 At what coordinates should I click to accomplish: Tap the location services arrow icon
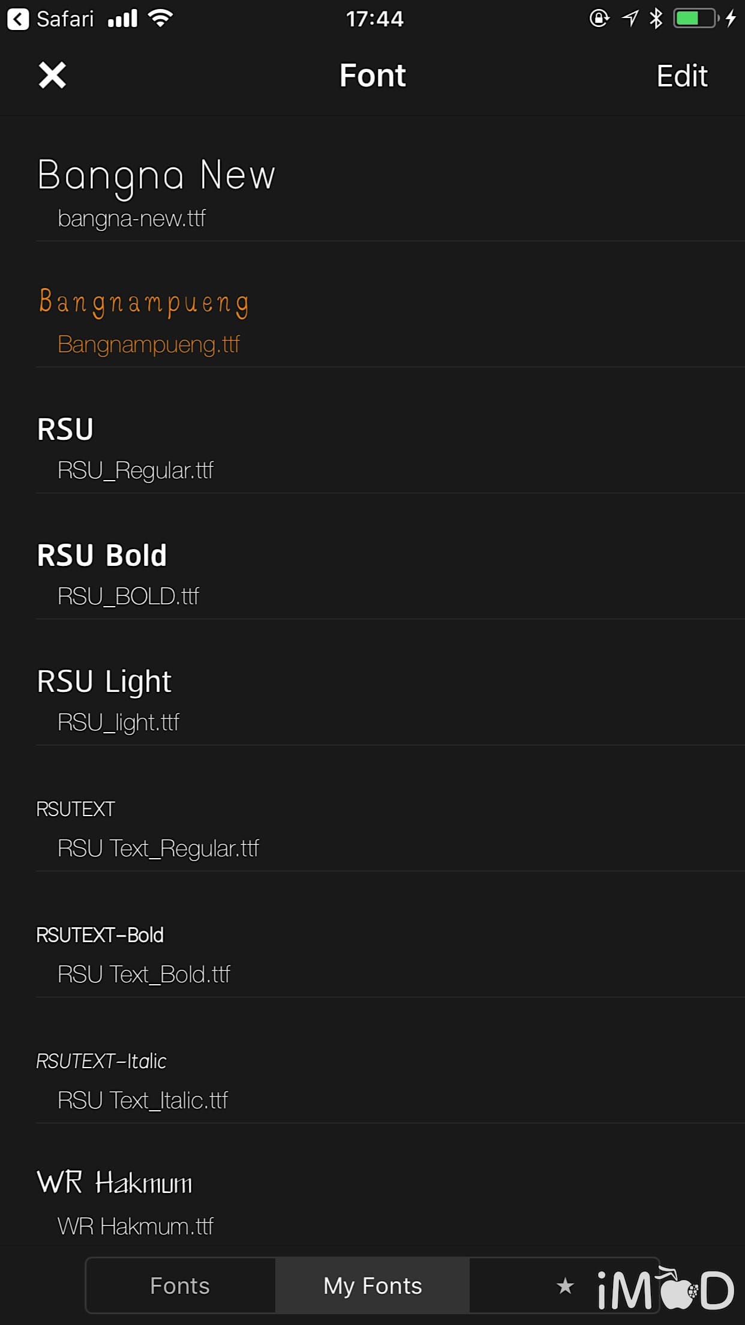pos(630,19)
